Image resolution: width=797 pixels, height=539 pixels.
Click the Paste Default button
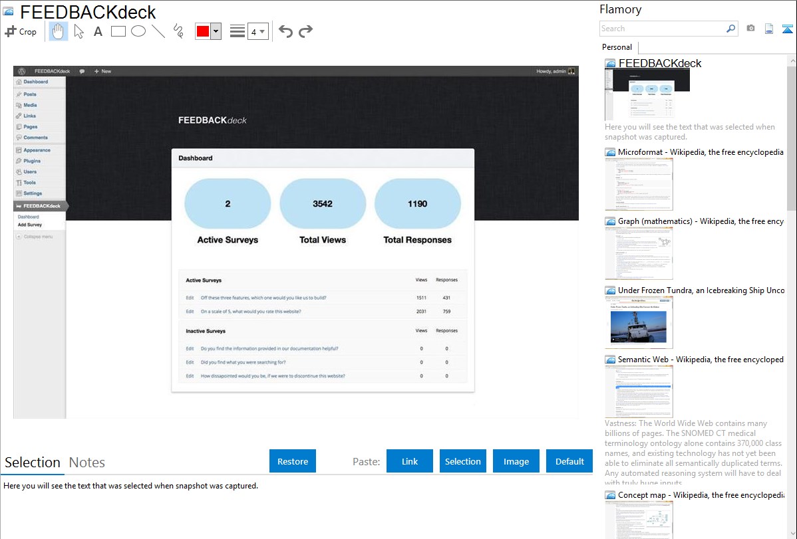pos(569,461)
